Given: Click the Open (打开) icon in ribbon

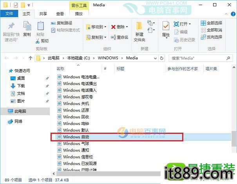Looking at the screenshot, I should pos(176,24).
